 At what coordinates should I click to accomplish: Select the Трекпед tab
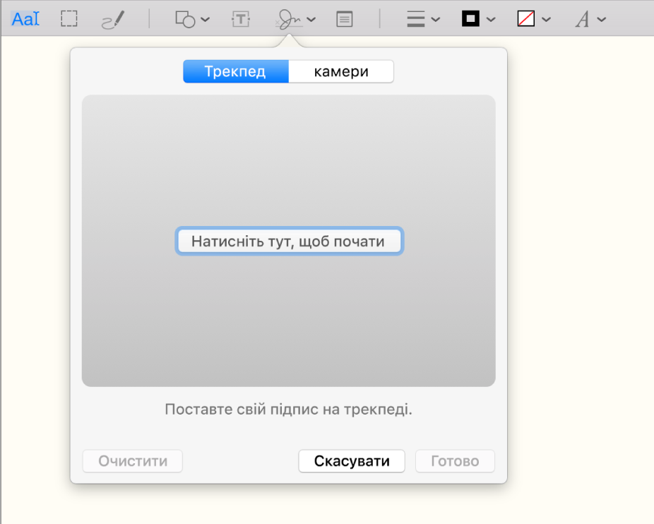(x=235, y=71)
